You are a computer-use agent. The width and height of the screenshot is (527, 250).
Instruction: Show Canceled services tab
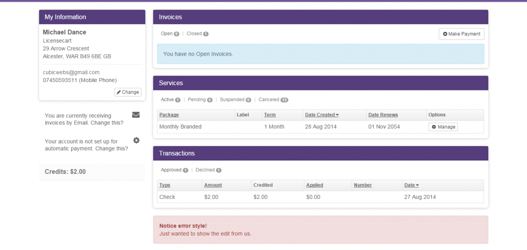pos(273,100)
